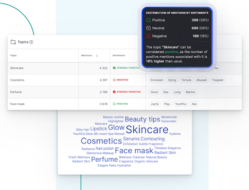Click Highlighter in the word cloud
This screenshot has height=190, width=249.
(116, 121)
